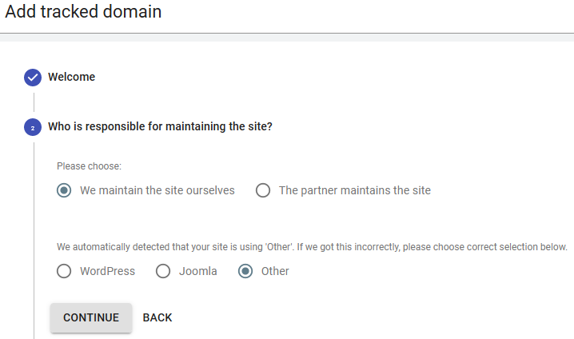Pick the WordPress radio button circle
The width and height of the screenshot is (574, 339).
[x=64, y=271]
